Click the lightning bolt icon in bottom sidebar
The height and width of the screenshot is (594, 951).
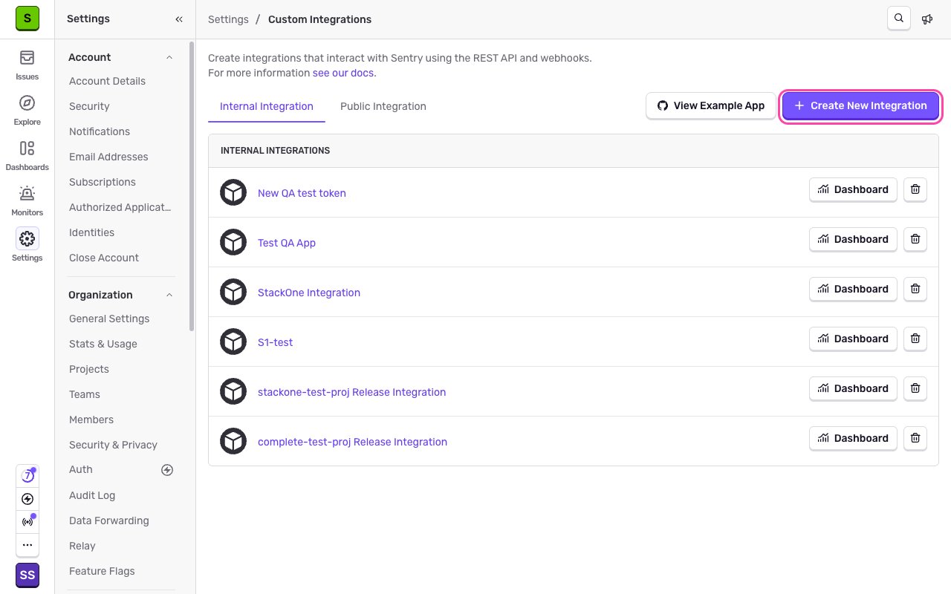tap(27, 499)
